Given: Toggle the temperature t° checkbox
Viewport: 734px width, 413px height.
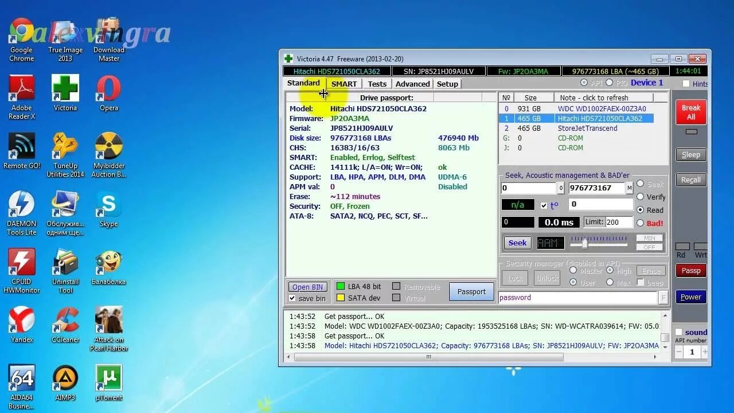Looking at the screenshot, I should coord(544,205).
